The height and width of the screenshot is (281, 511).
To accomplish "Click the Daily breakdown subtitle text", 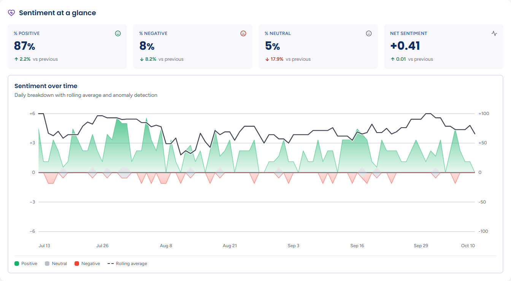I will [x=86, y=95].
